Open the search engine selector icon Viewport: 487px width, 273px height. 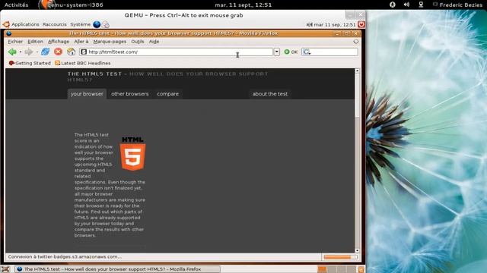(x=307, y=52)
